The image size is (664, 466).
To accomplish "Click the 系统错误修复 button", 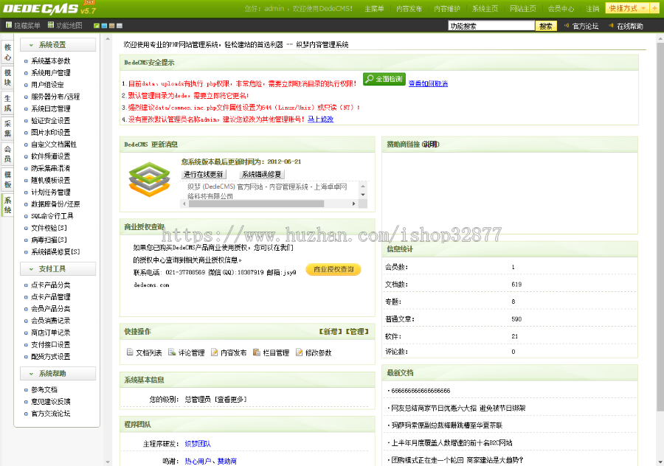I will (x=261, y=174).
